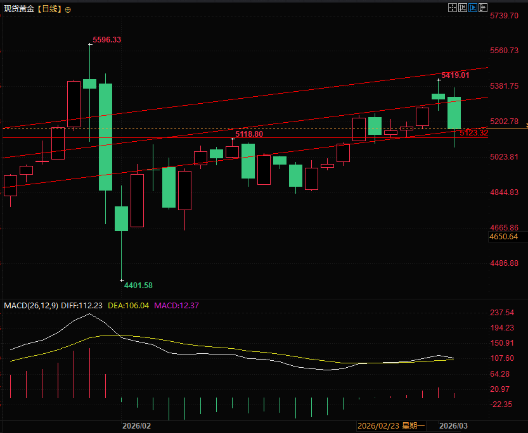Click the 5118.80 price annotation
The width and height of the screenshot is (528, 433).
(x=249, y=134)
